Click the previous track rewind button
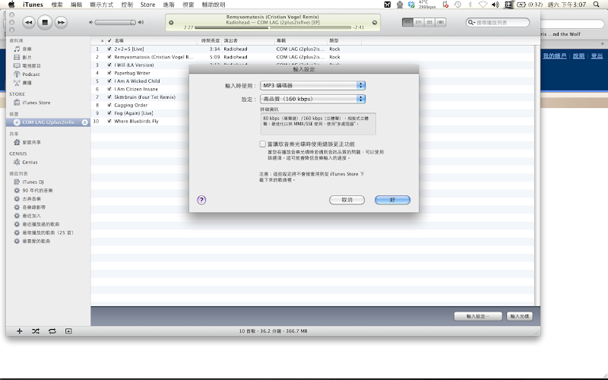The image size is (608, 380). pyautogui.click(x=28, y=23)
